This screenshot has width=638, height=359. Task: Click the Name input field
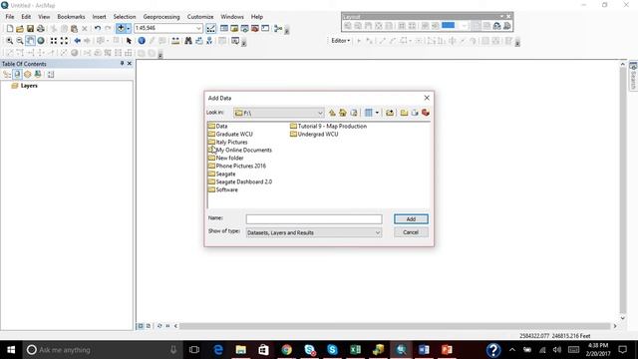314,219
